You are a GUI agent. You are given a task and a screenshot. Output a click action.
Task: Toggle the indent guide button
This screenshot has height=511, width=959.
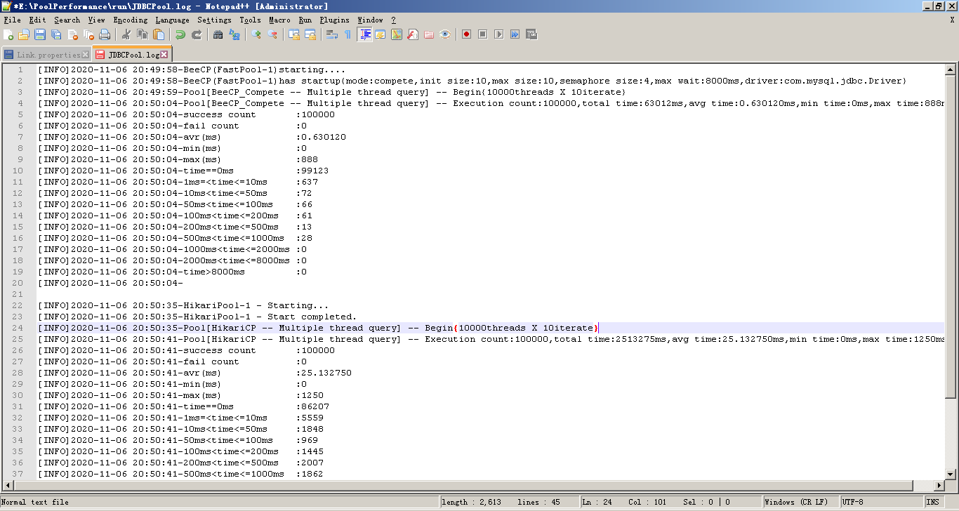point(364,34)
